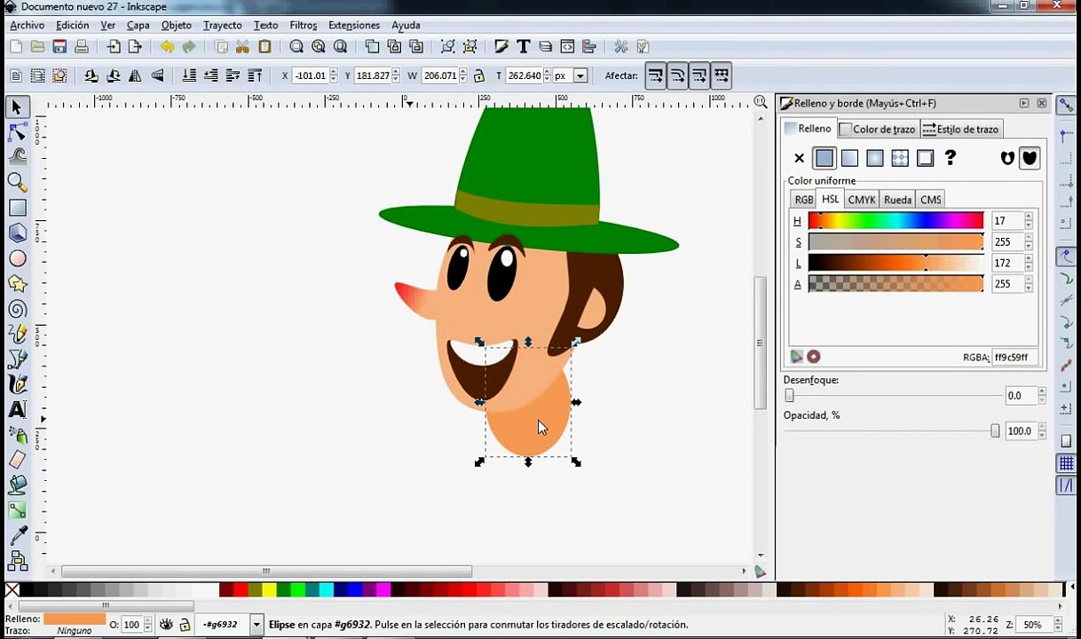Select the Eraser tool
1081x639 pixels.
pos(17,460)
